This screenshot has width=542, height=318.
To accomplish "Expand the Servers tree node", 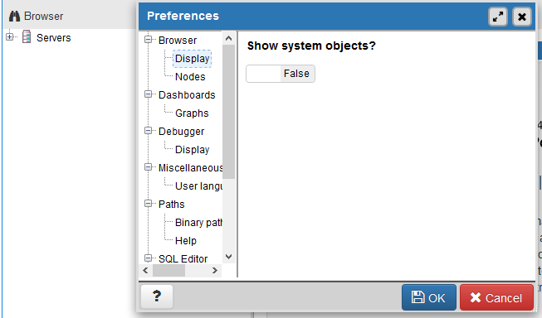I will pos(10,37).
